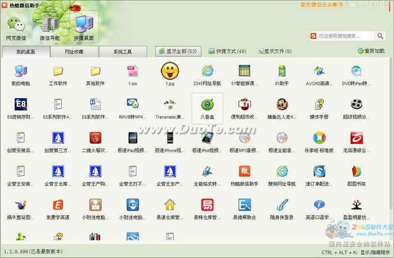Launch the 易速仓库管理 shortcut

pyautogui.click(x=170, y=209)
